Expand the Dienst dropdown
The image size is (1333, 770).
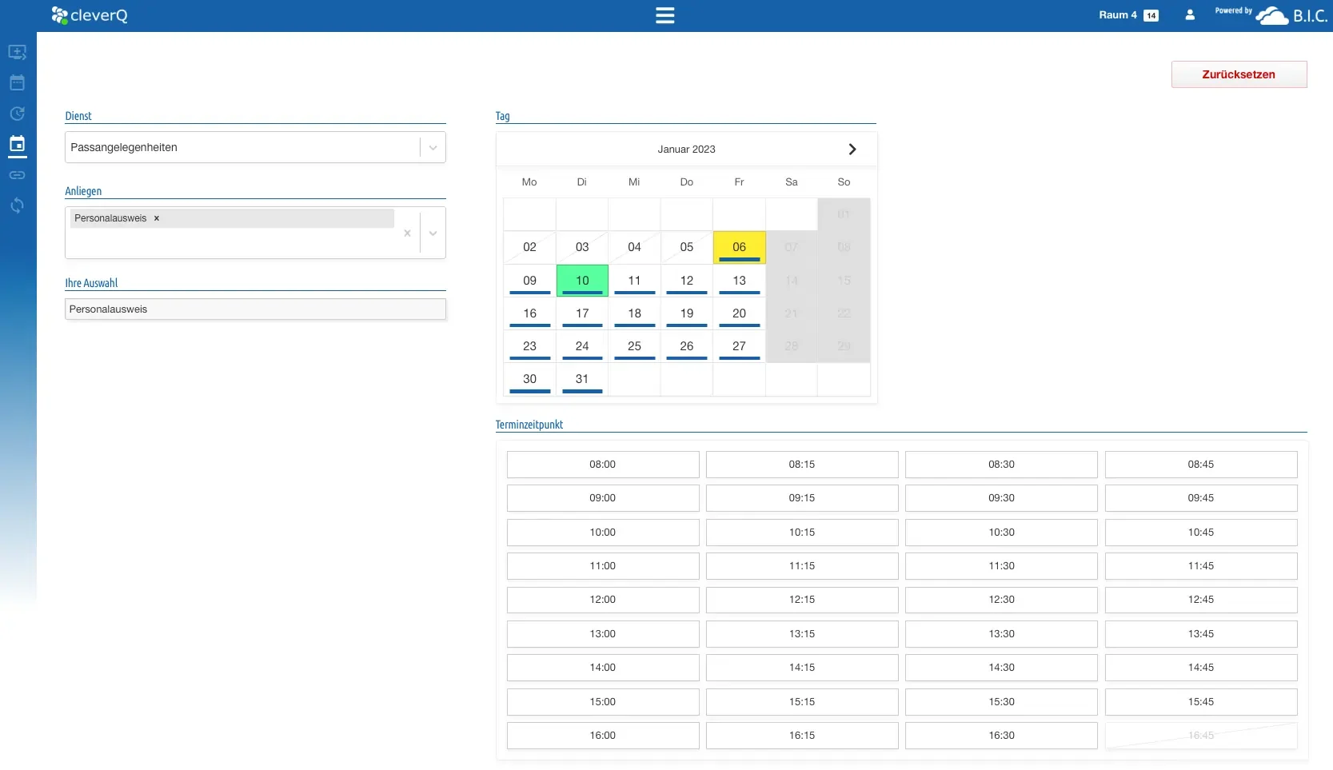coord(433,148)
